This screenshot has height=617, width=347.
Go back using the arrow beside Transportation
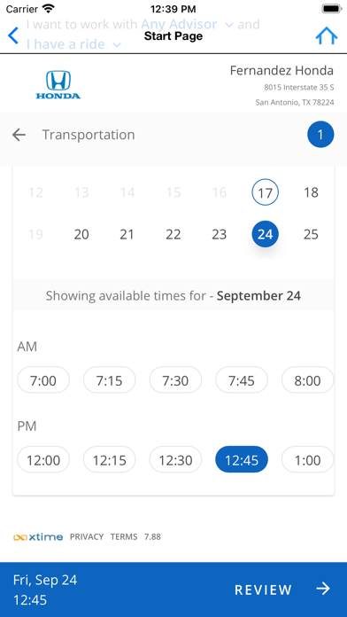click(19, 135)
